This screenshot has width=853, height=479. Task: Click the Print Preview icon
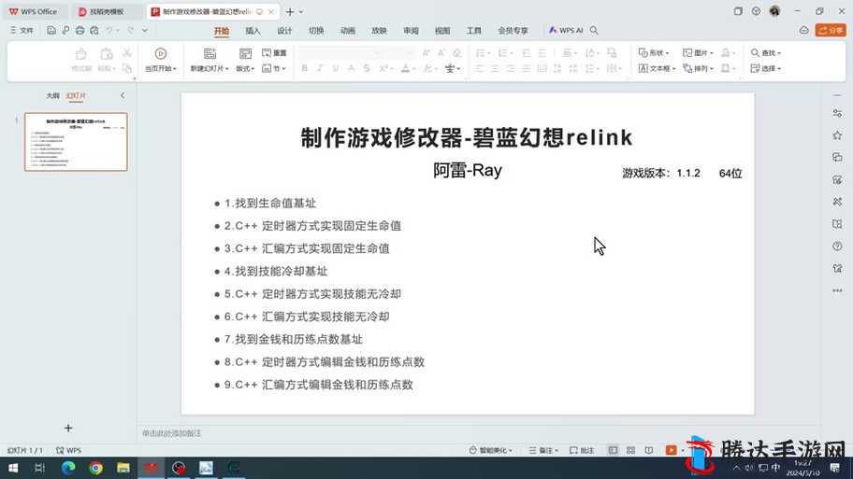tap(94, 31)
